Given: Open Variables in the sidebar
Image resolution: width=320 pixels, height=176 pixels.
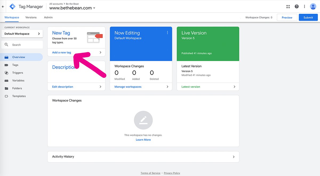Looking at the screenshot, I should [x=21, y=80].
